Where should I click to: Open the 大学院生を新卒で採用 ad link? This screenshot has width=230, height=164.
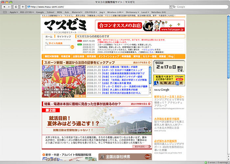click(x=167, y=119)
